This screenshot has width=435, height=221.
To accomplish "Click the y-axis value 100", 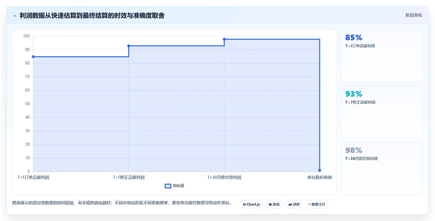I will point(26,36).
